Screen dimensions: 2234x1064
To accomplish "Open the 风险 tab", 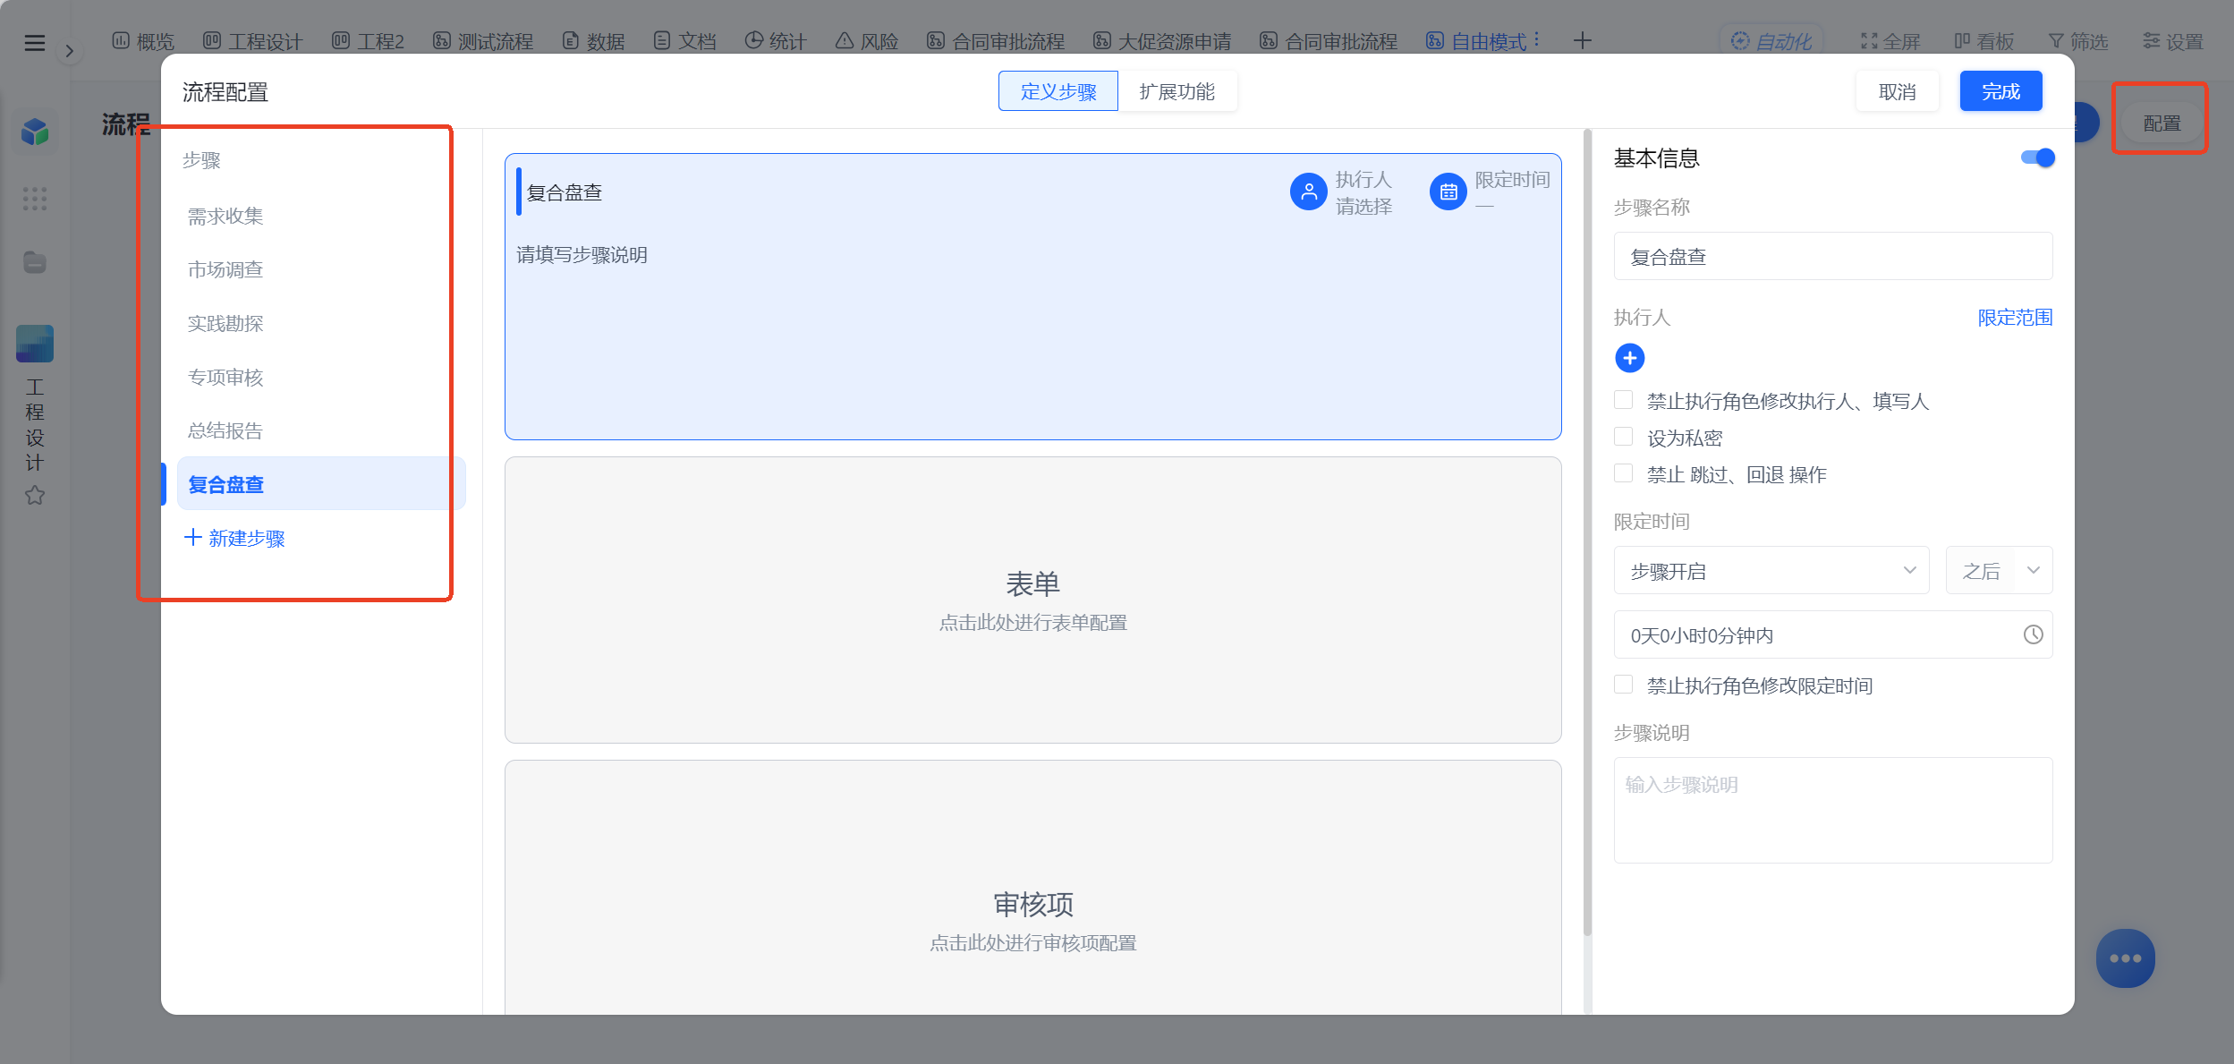I will pyautogui.click(x=867, y=41).
